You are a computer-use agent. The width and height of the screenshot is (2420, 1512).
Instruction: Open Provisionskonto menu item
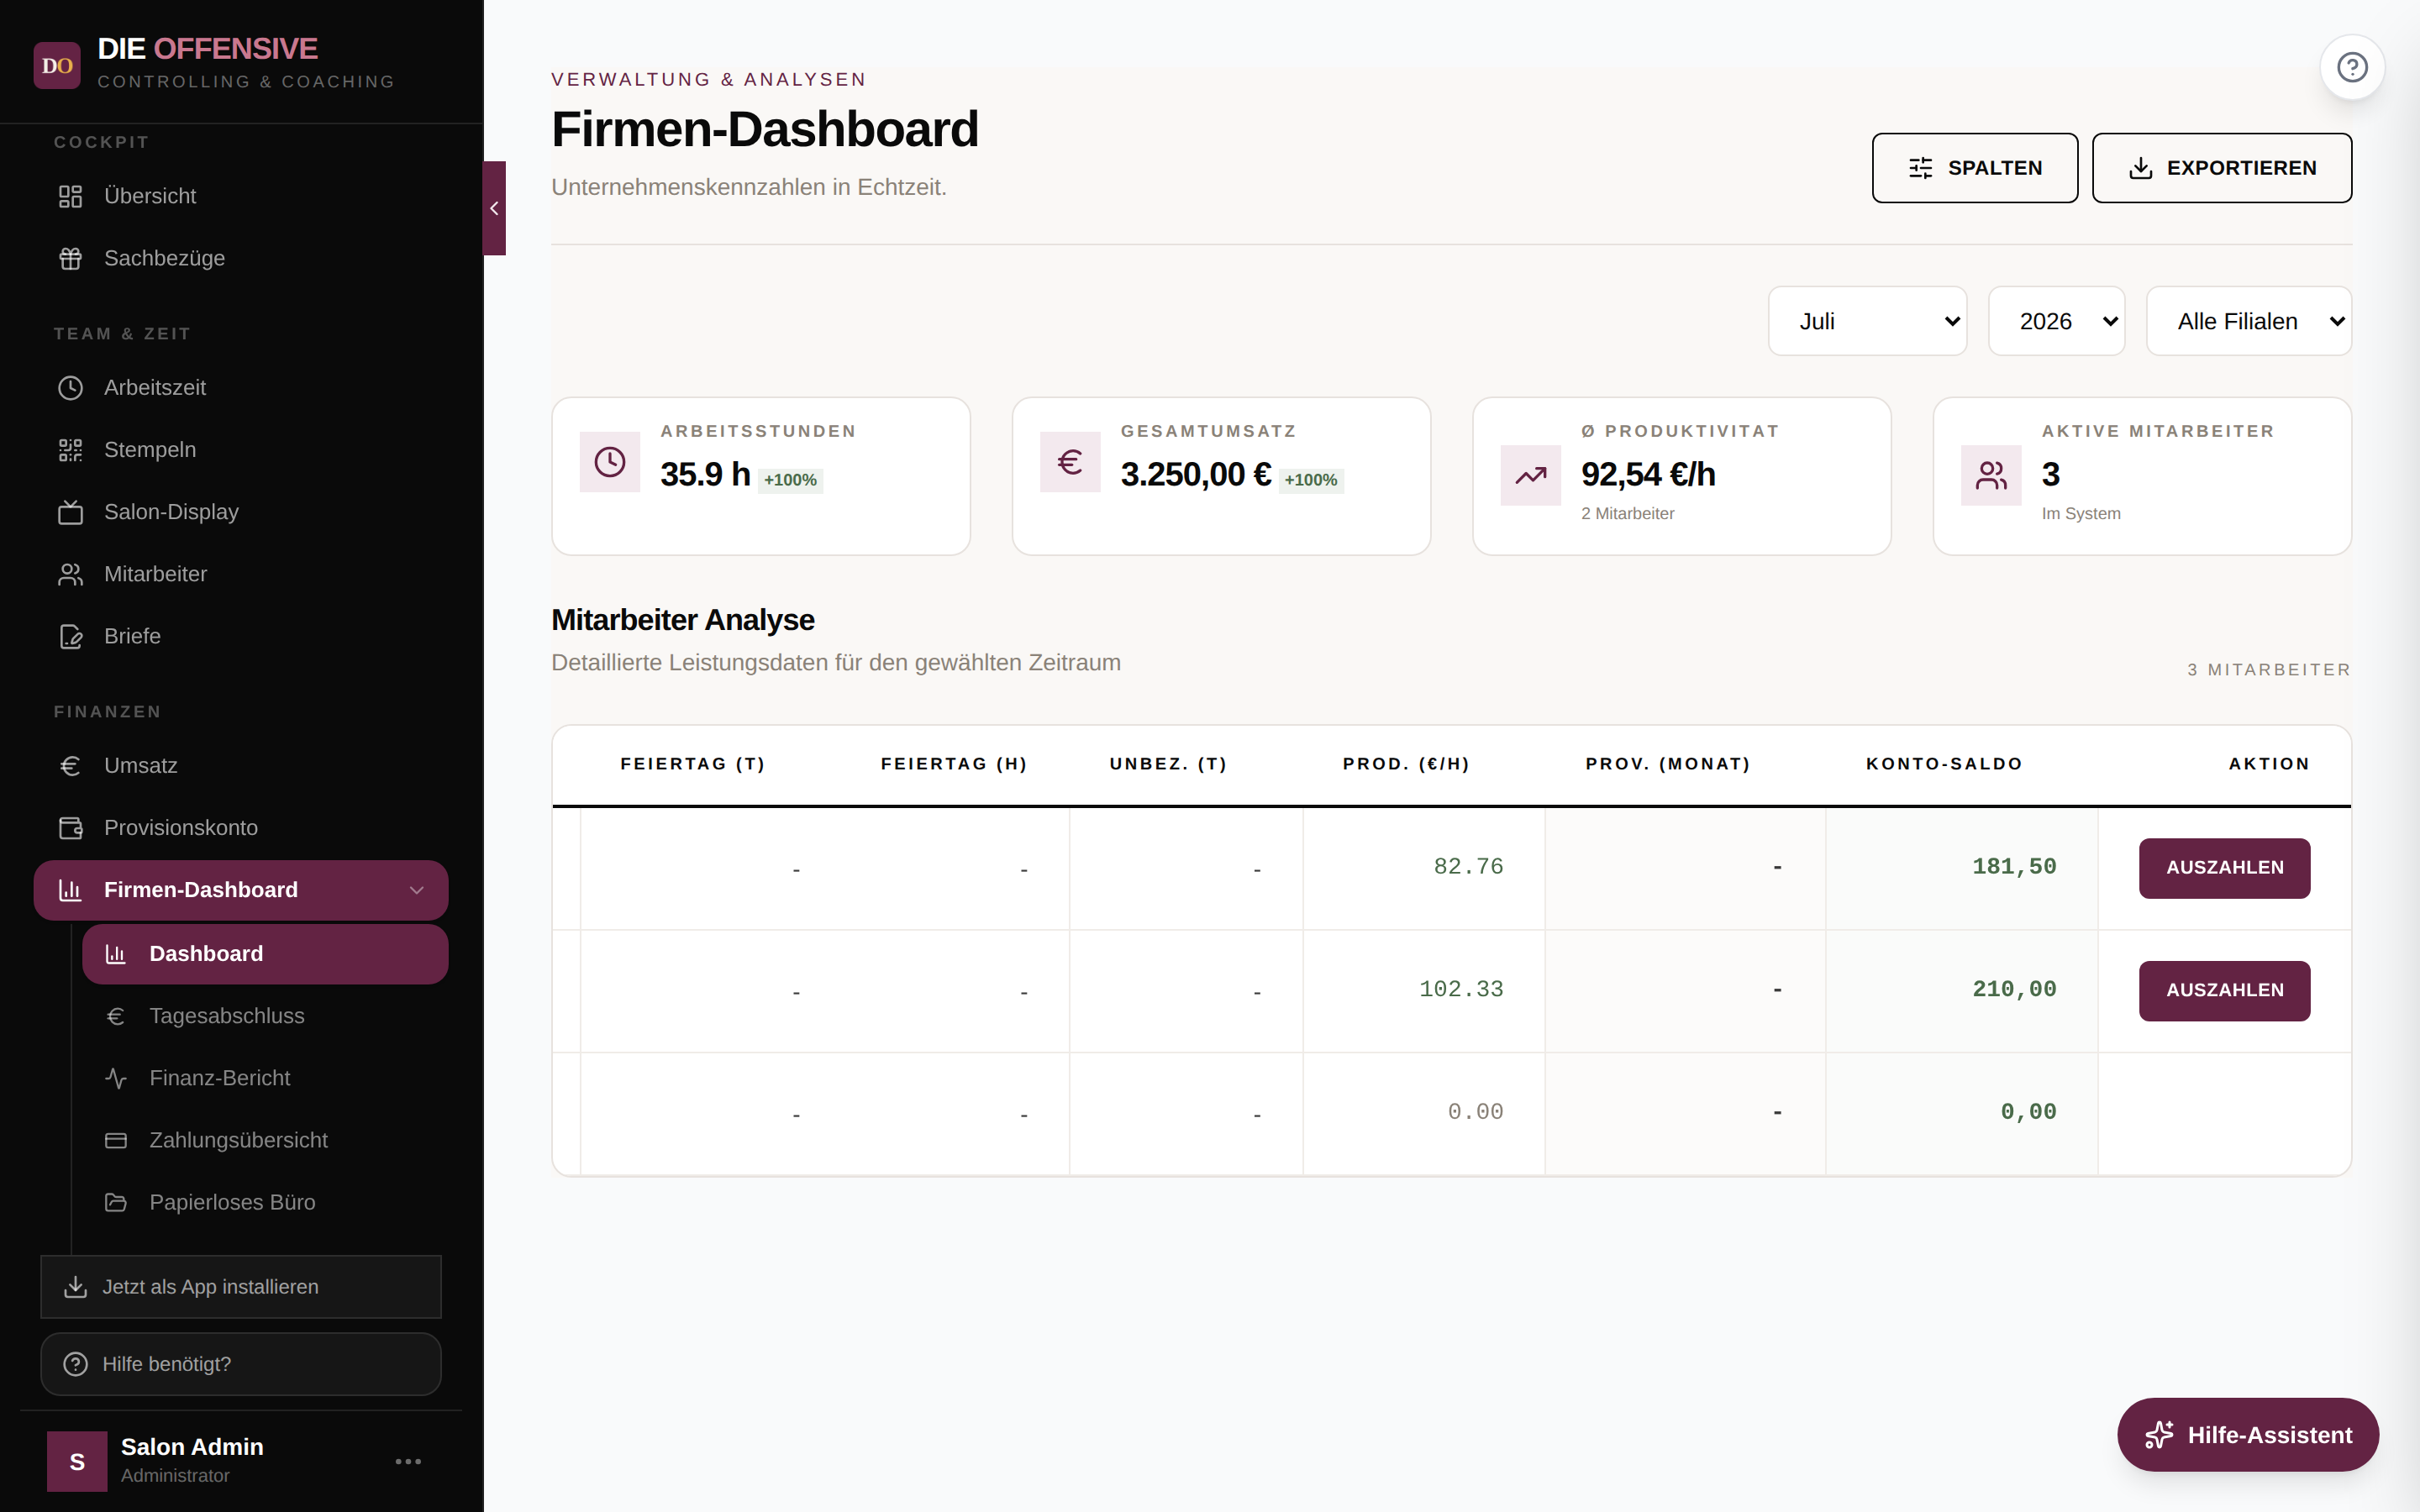[240, 828]
